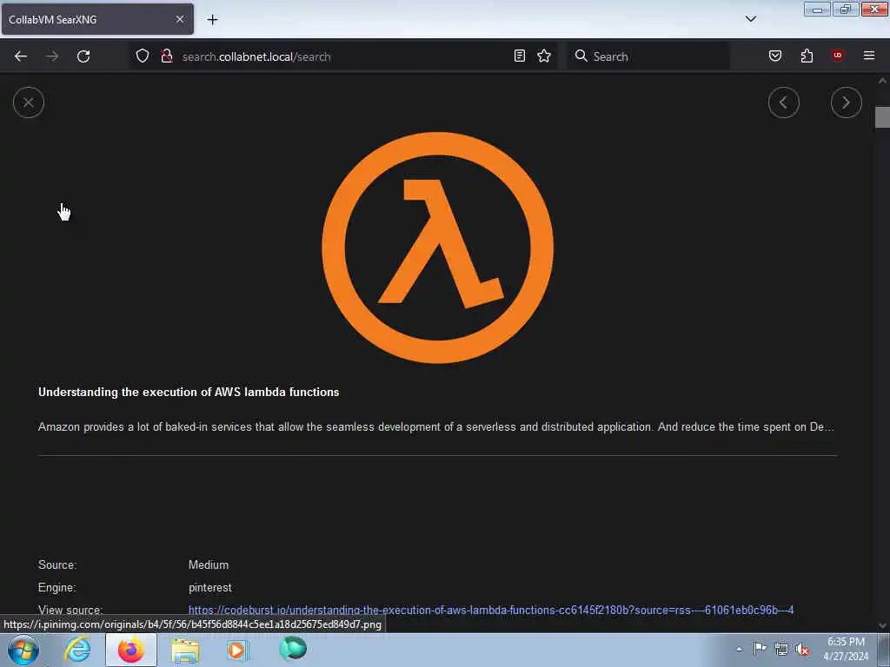The width and height of the screenshot is (890, 667).
Task: Go forward one page in Firefox
Action: [52, 56]
